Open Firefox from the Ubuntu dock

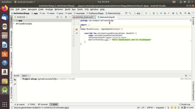tap(5, 8)
